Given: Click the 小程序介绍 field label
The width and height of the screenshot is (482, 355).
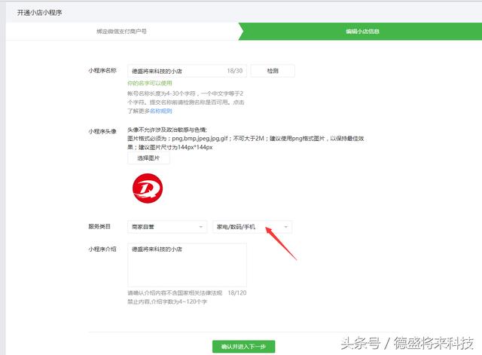Looking at the screenshot, I should [102, 249].
